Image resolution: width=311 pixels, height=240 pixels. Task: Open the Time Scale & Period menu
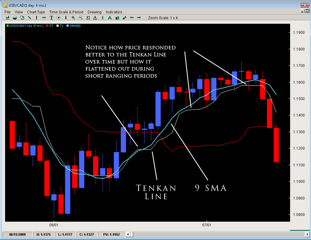tap(66, 12)
